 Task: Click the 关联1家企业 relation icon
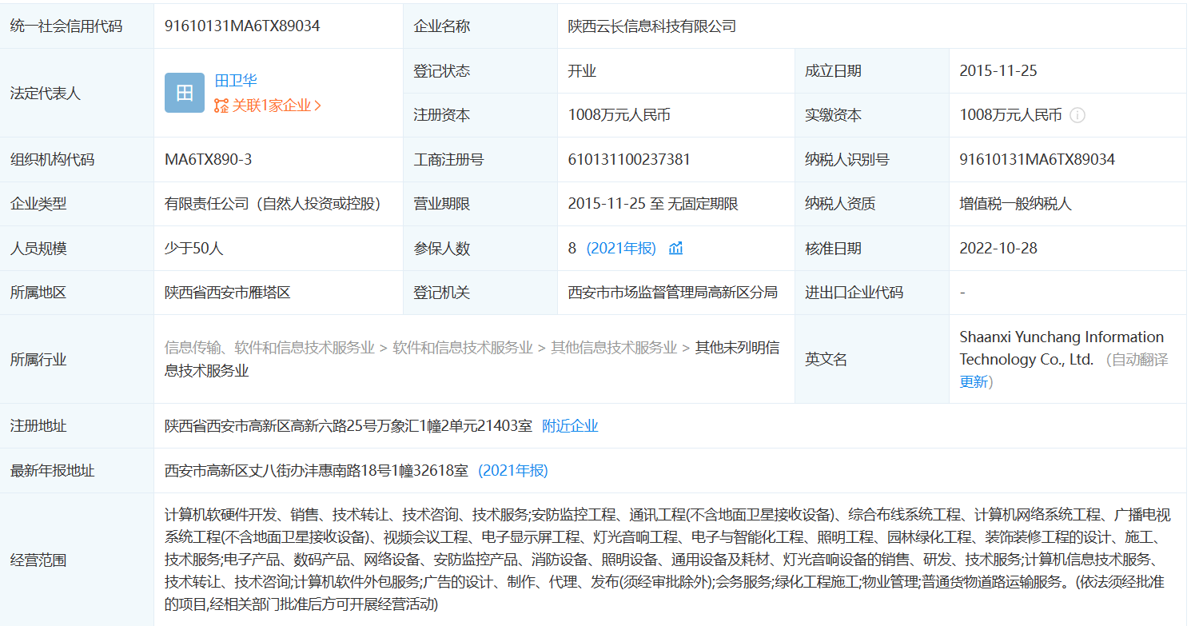(x=221, y=106)
